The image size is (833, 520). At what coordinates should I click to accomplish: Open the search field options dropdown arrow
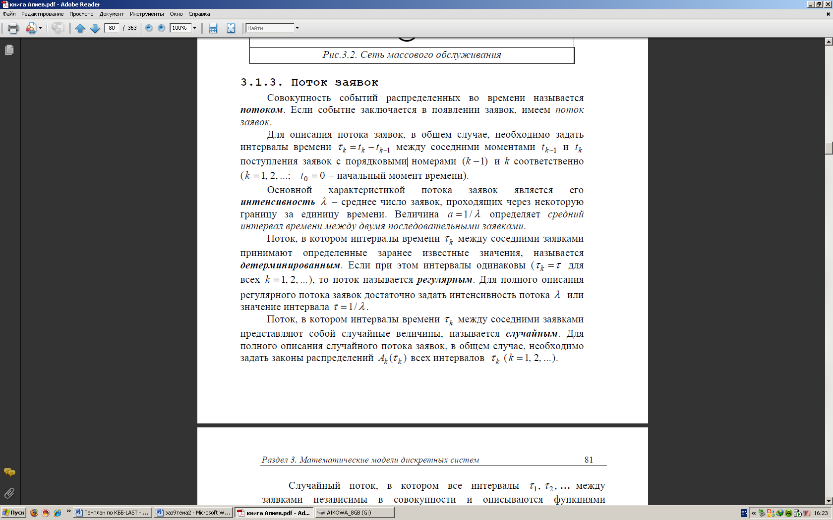[297, 28]
